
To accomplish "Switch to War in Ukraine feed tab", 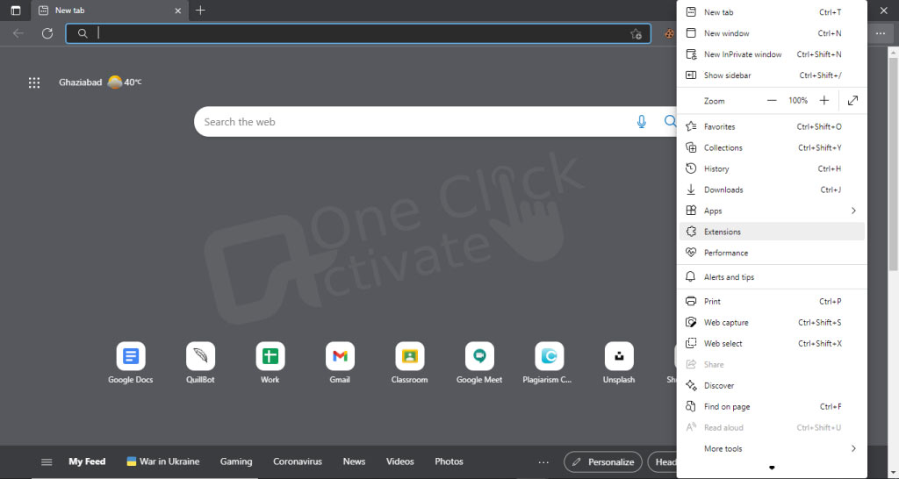I will click(x=163, y=461).
